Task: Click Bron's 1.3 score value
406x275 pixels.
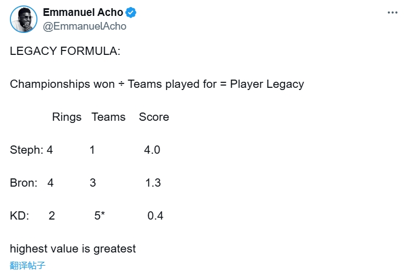Action: point(153,183)
